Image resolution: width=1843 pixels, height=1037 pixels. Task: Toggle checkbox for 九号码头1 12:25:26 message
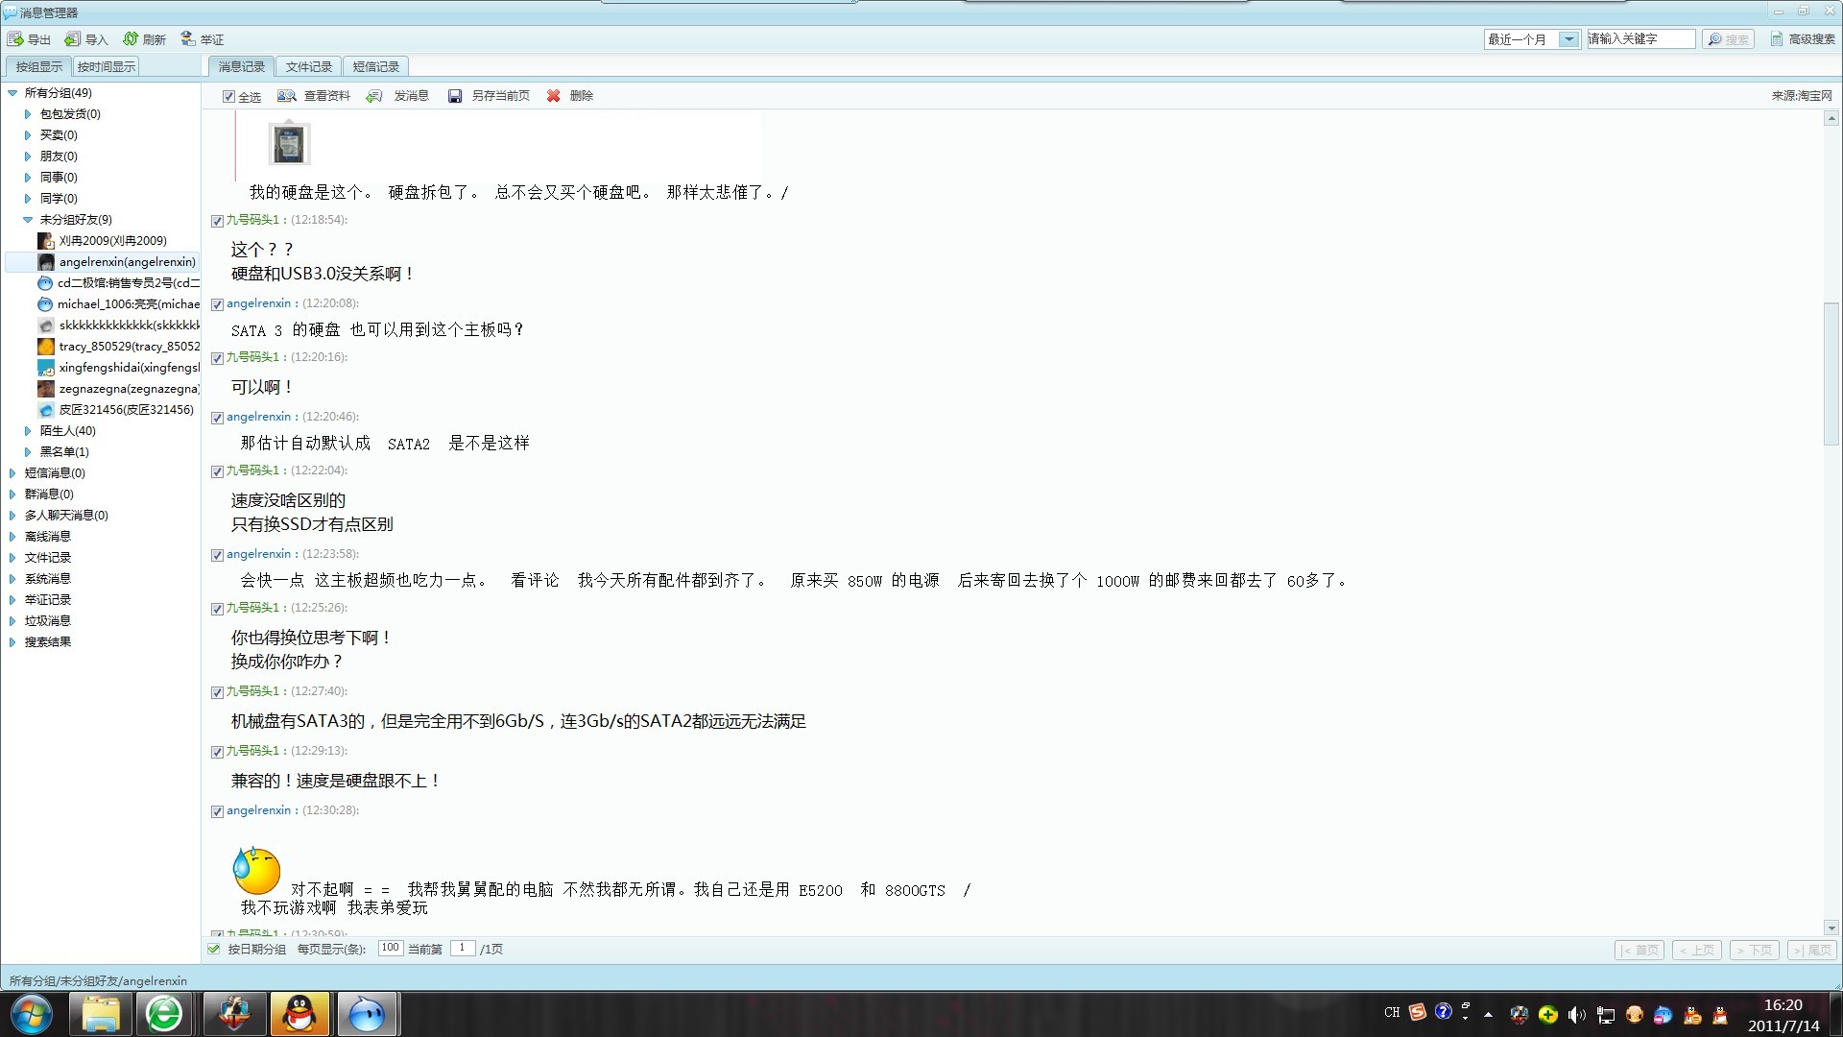217,609
